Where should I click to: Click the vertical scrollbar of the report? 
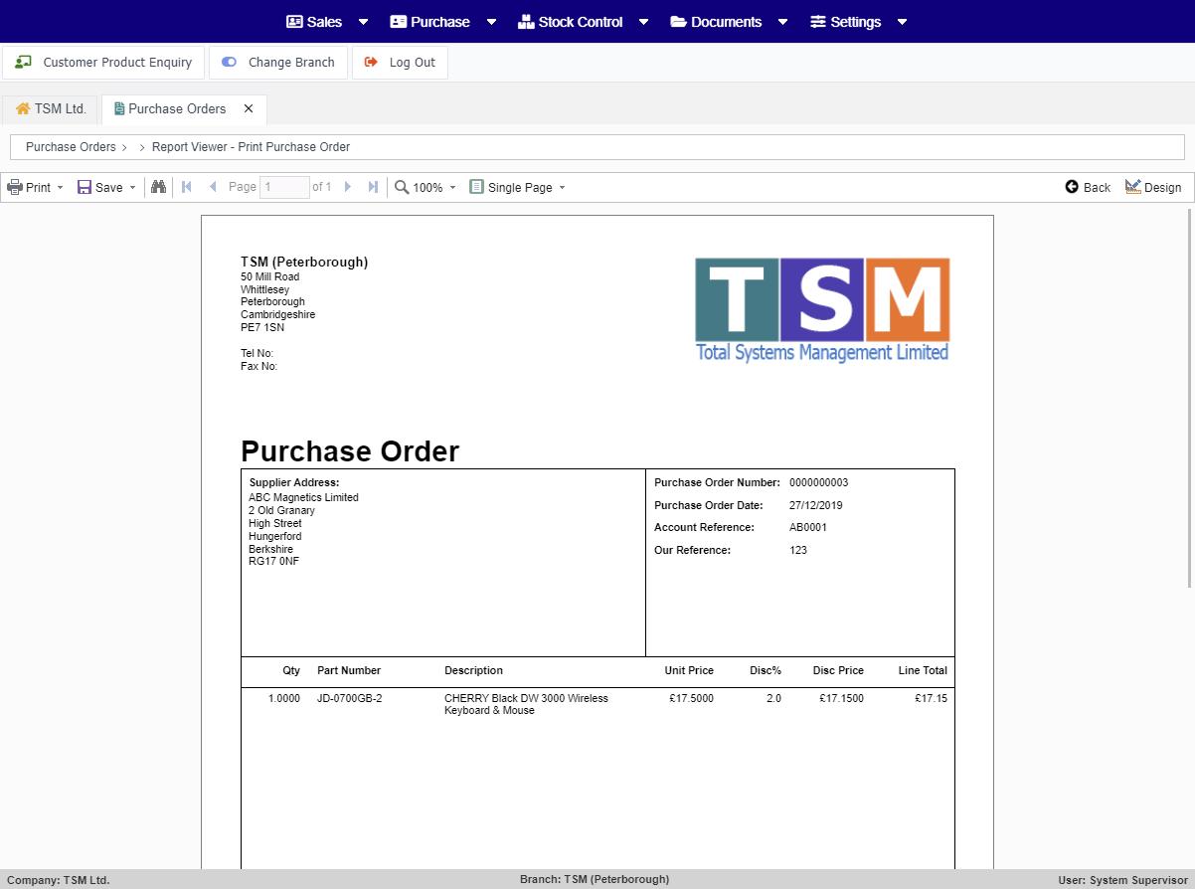click(1191, 398)
